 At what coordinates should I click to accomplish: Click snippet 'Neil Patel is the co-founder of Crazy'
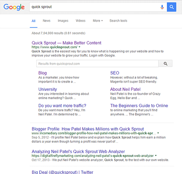pyautogui.click(x=135, y=96)
